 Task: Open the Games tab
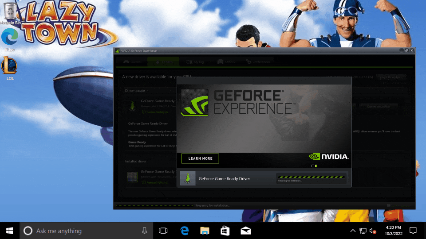[132, 62]
